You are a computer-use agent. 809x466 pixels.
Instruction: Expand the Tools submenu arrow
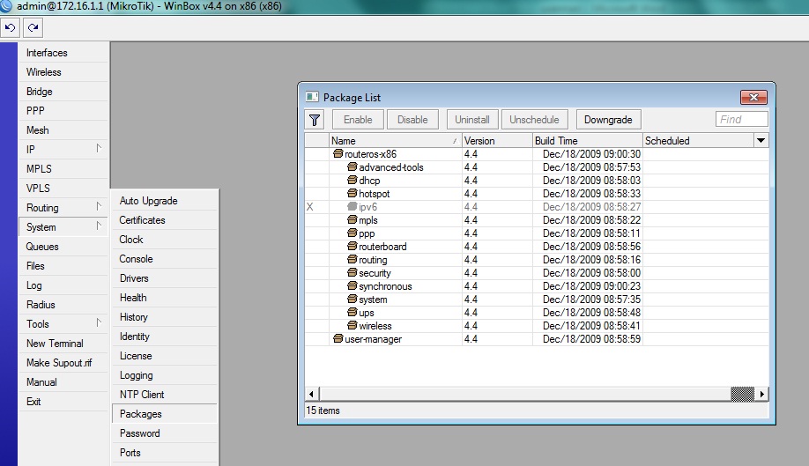(x=99, y=323)
